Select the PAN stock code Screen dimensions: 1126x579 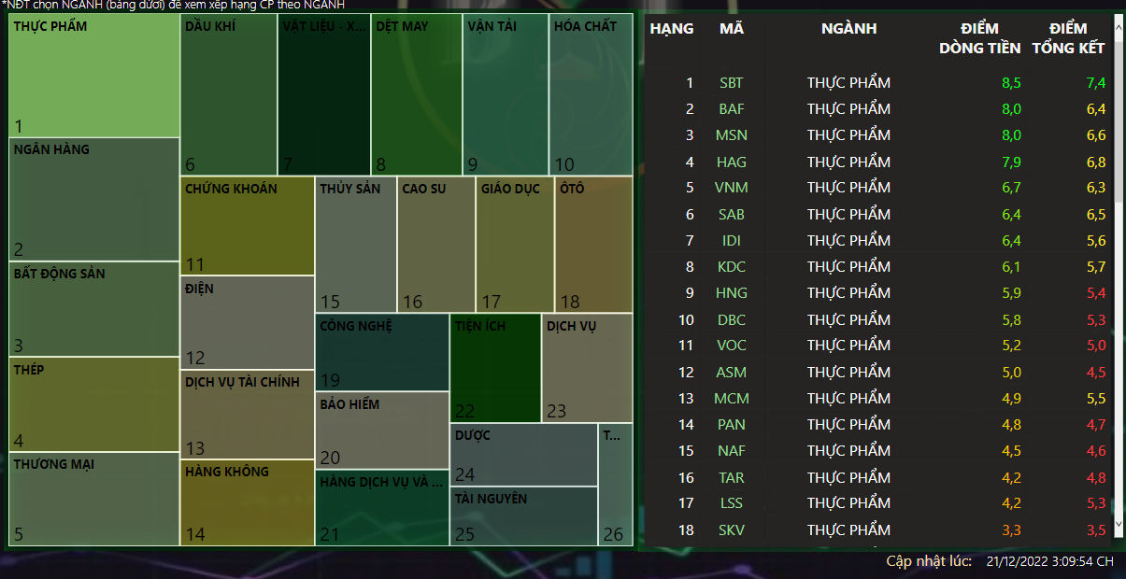(732, 424)
